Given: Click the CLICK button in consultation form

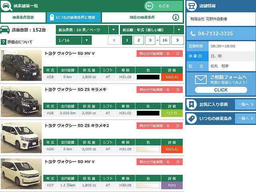Looking at the screenshot, I should tap(221, 90).
